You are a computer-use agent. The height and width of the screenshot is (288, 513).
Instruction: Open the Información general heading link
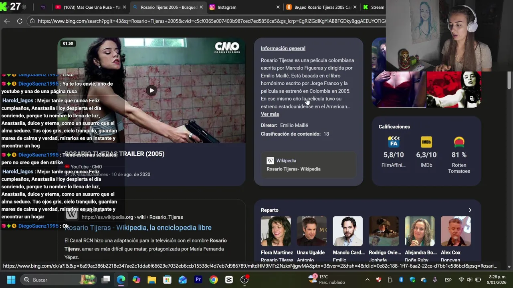(283, 48)
